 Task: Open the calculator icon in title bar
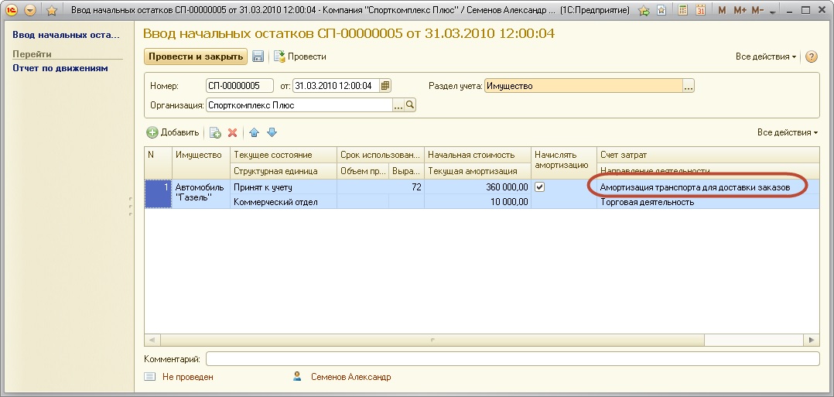pyautogui.click(x=683, y=11)
